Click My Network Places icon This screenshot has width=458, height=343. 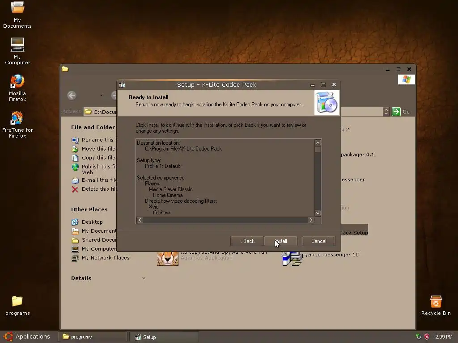75,258
